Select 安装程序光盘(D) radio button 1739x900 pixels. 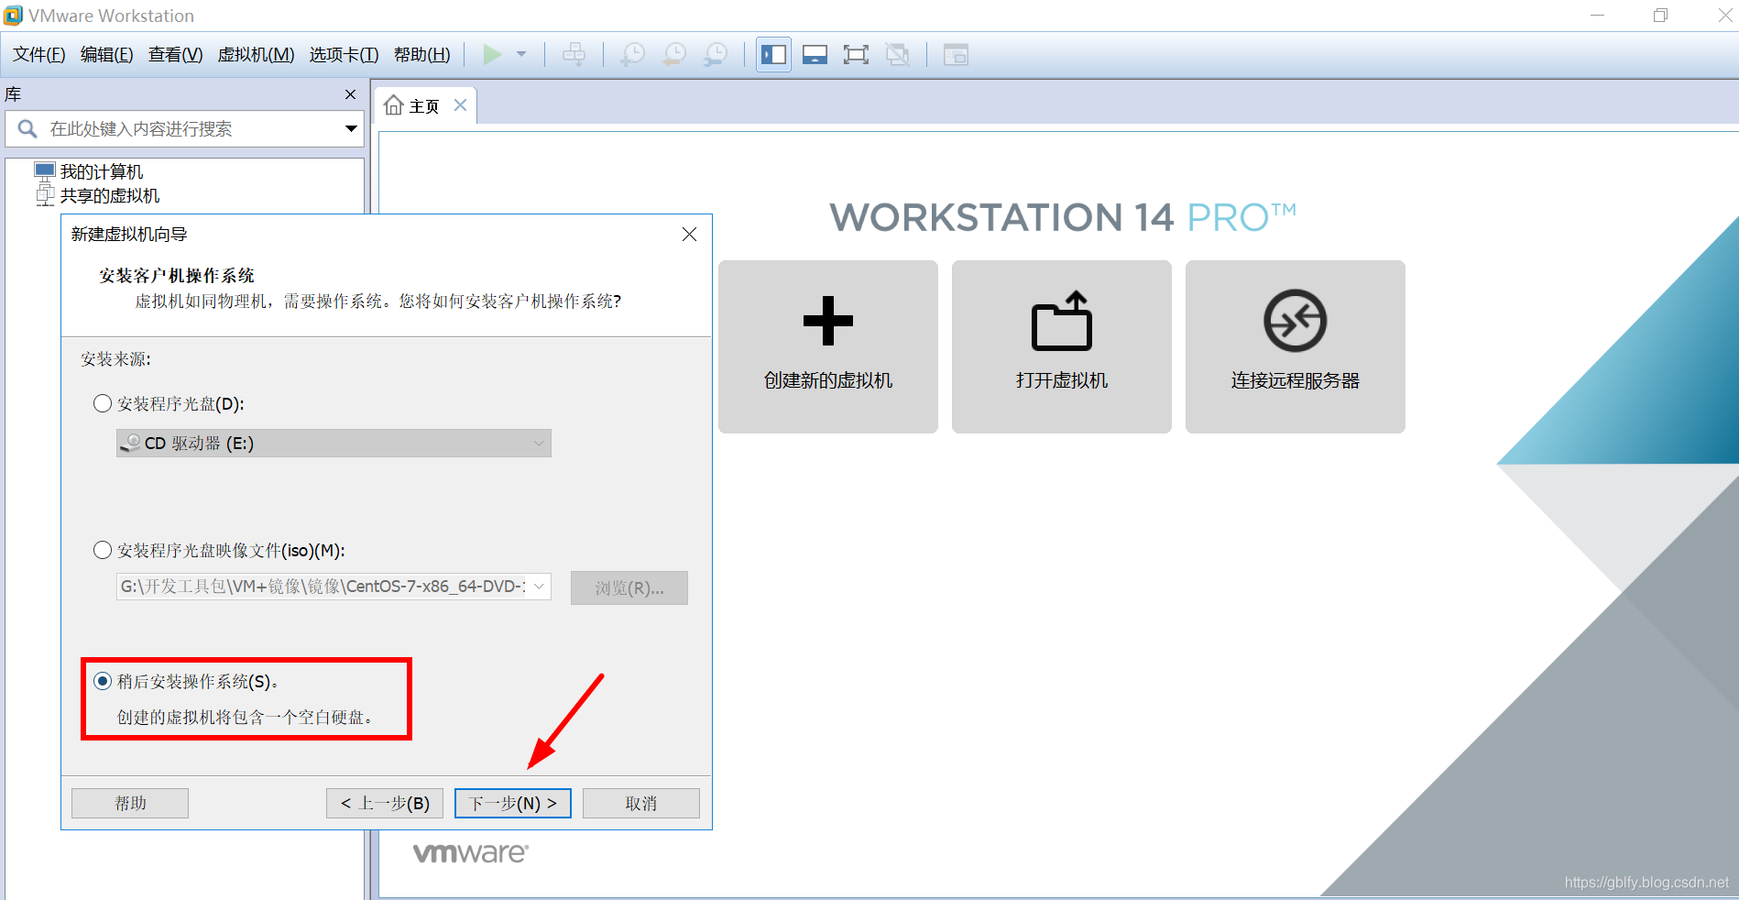103,404
